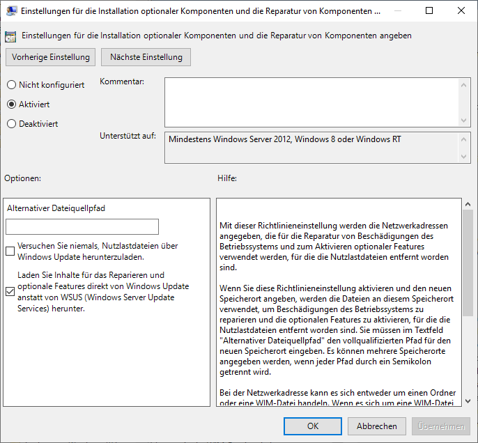Click the policy icon in the title bar
Viewport: 478px width, 443px height.
pyautogui.click(x=12, y=11)
